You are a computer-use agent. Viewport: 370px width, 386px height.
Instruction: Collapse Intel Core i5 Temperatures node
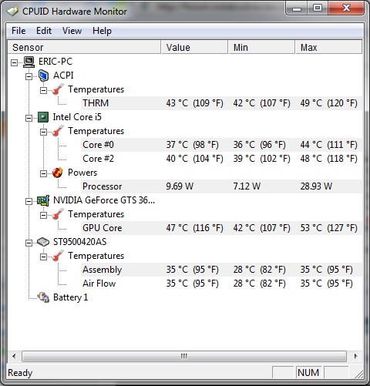[44, 132]
